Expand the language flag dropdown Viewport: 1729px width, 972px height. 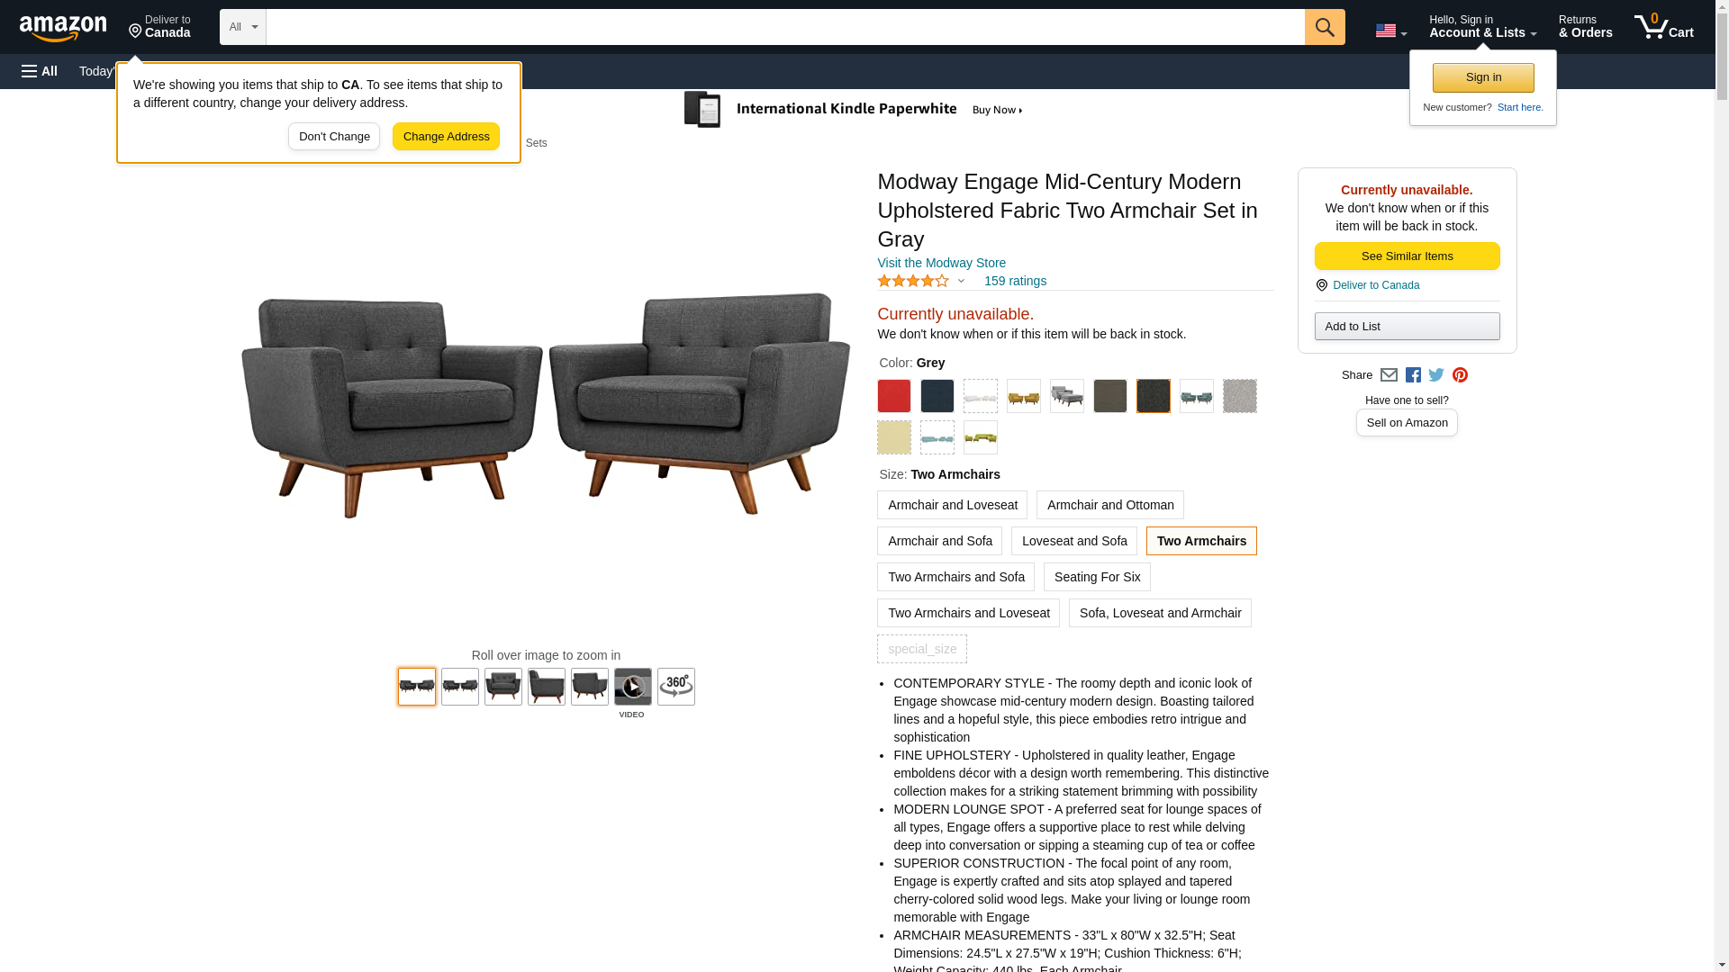click(1391, 31)
